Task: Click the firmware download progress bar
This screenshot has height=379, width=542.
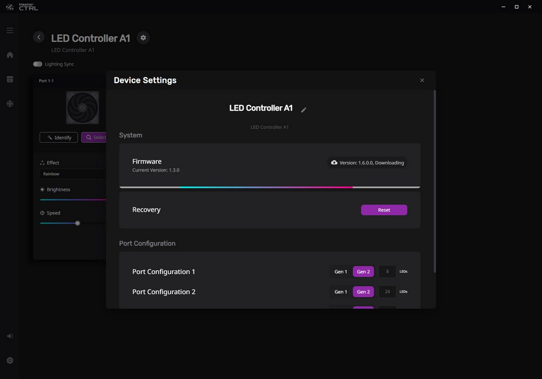Action: [x=270, y=187]
